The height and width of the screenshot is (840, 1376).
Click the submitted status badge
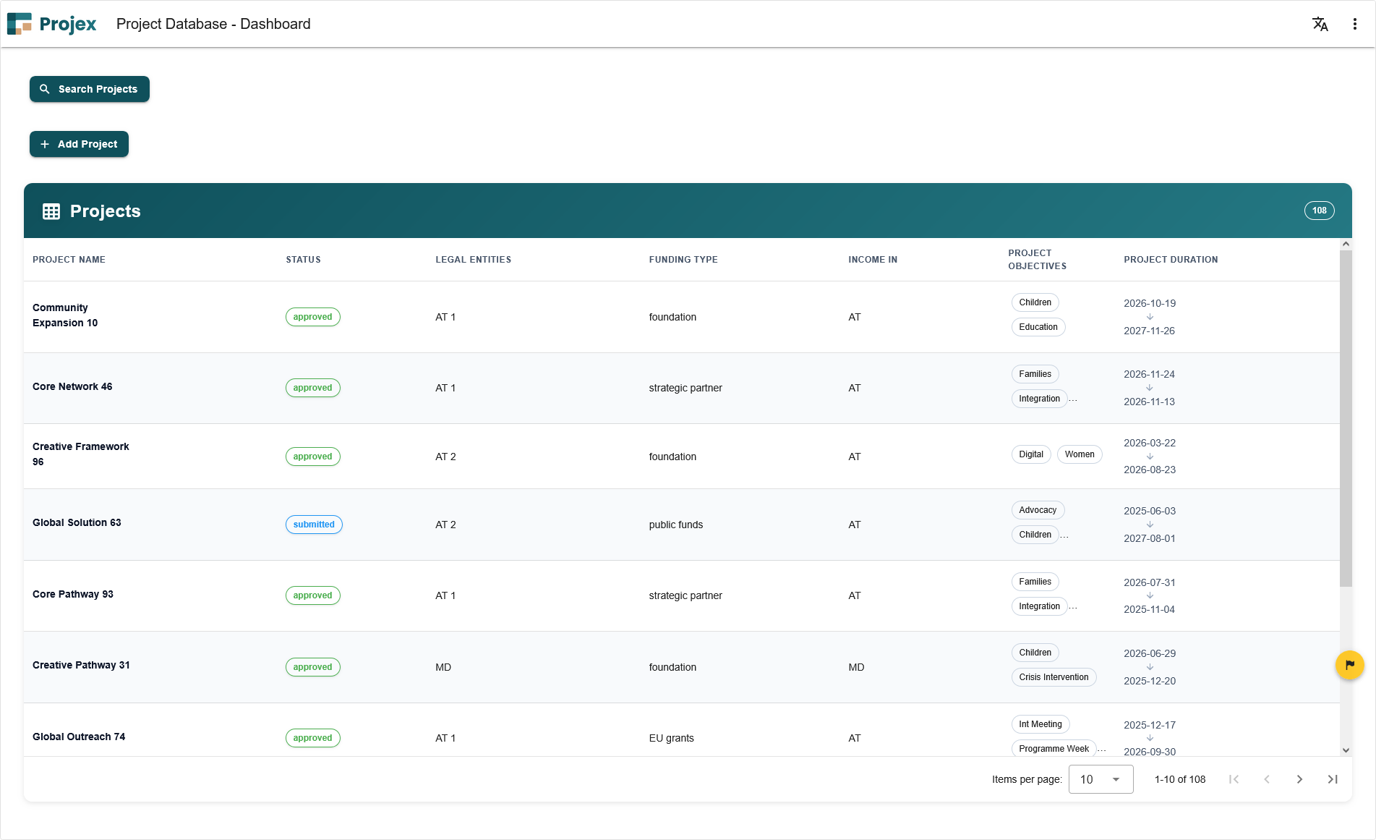[314, 525]
